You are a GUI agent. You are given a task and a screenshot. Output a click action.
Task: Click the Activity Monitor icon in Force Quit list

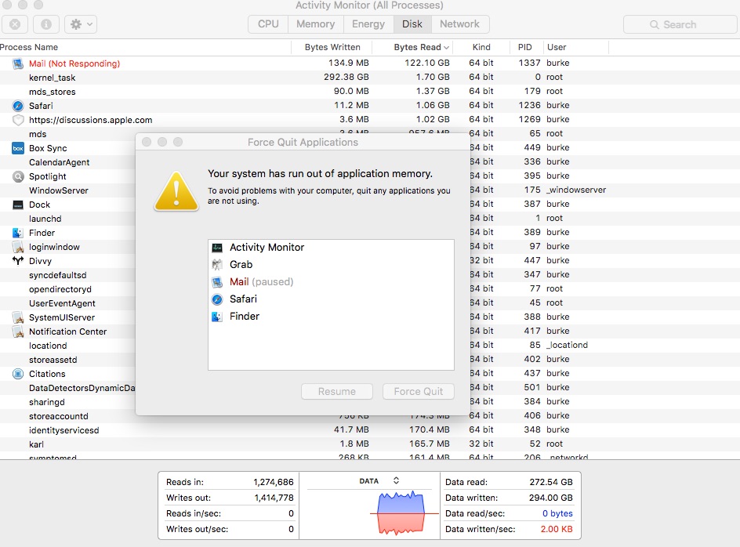[x=217, y=248]
